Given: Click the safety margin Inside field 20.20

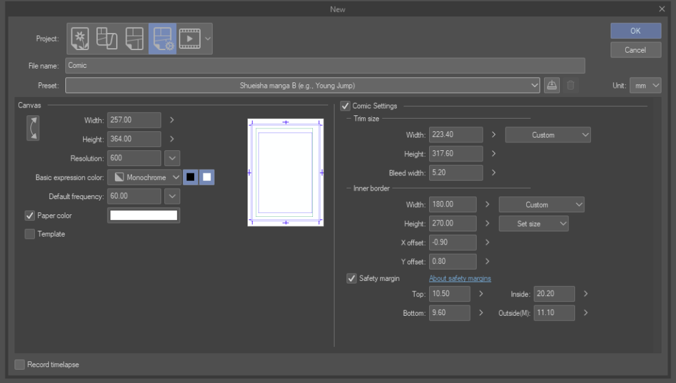Looking at the screenshot, I should (554, 294).
